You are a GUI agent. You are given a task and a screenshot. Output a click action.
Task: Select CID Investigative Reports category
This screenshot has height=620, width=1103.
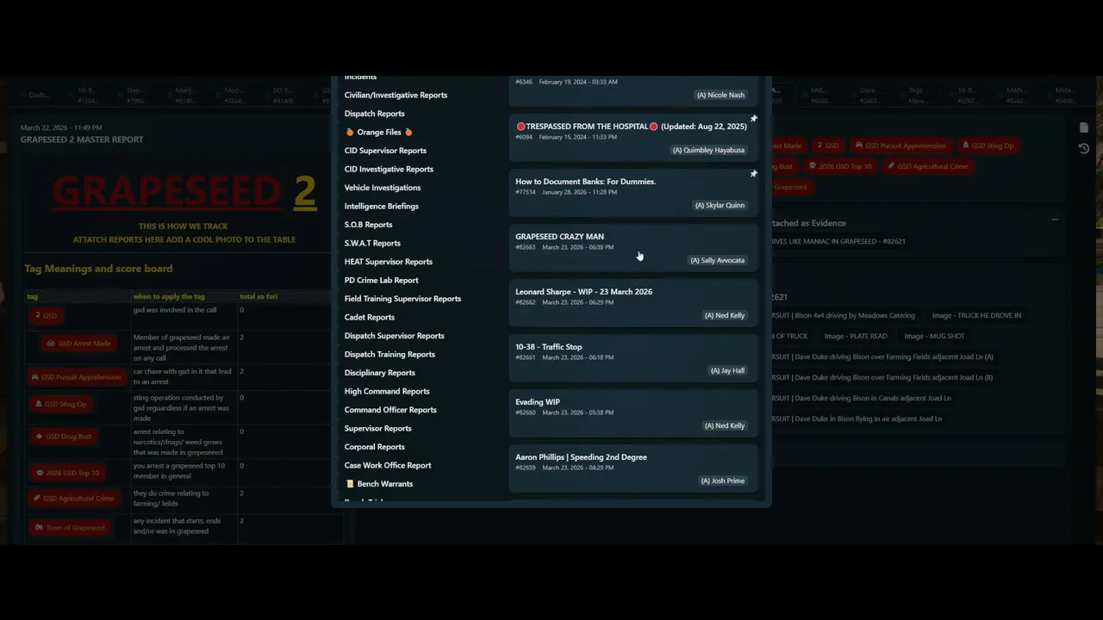coord(389,169)
